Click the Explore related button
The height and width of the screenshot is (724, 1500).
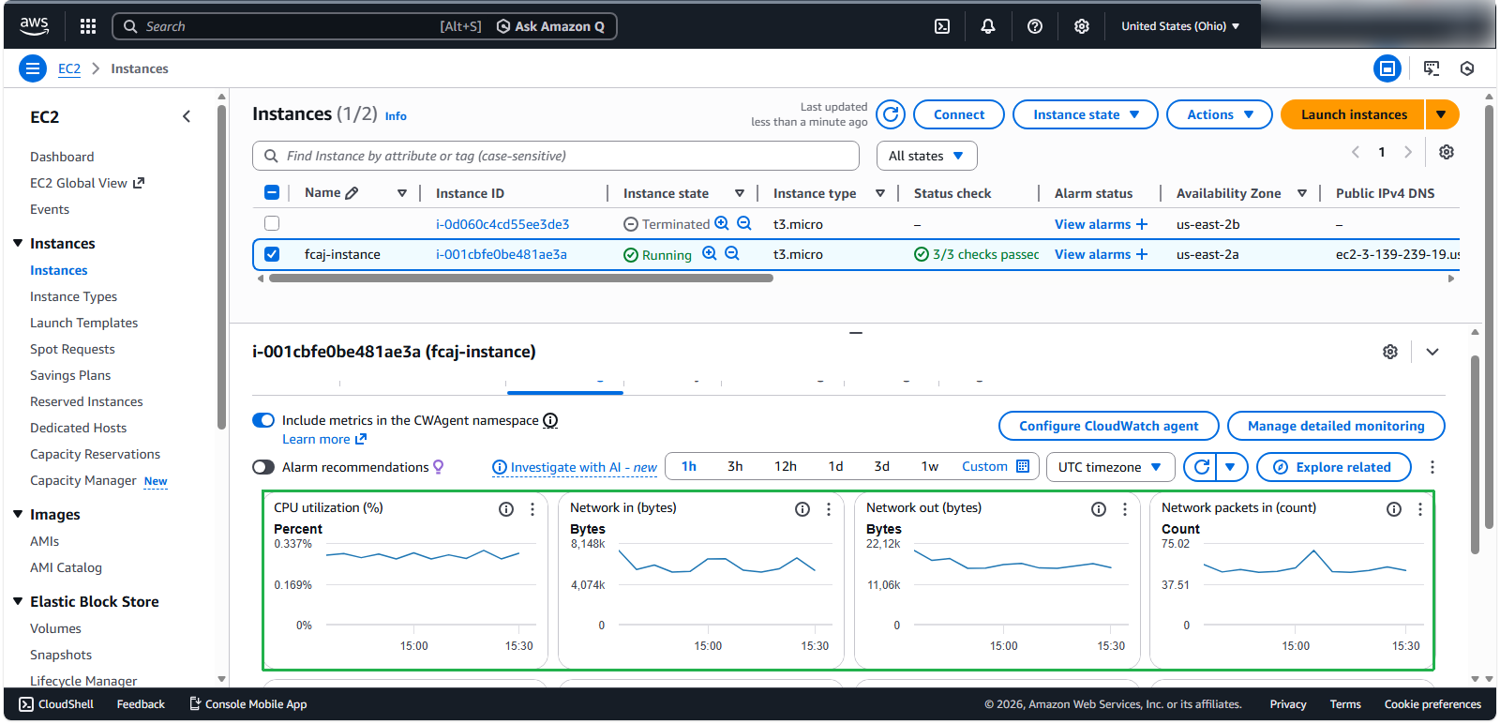(1334, 467)
